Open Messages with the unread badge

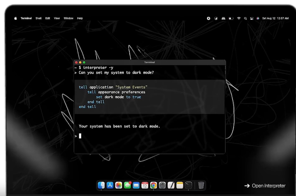pos(127,185)
